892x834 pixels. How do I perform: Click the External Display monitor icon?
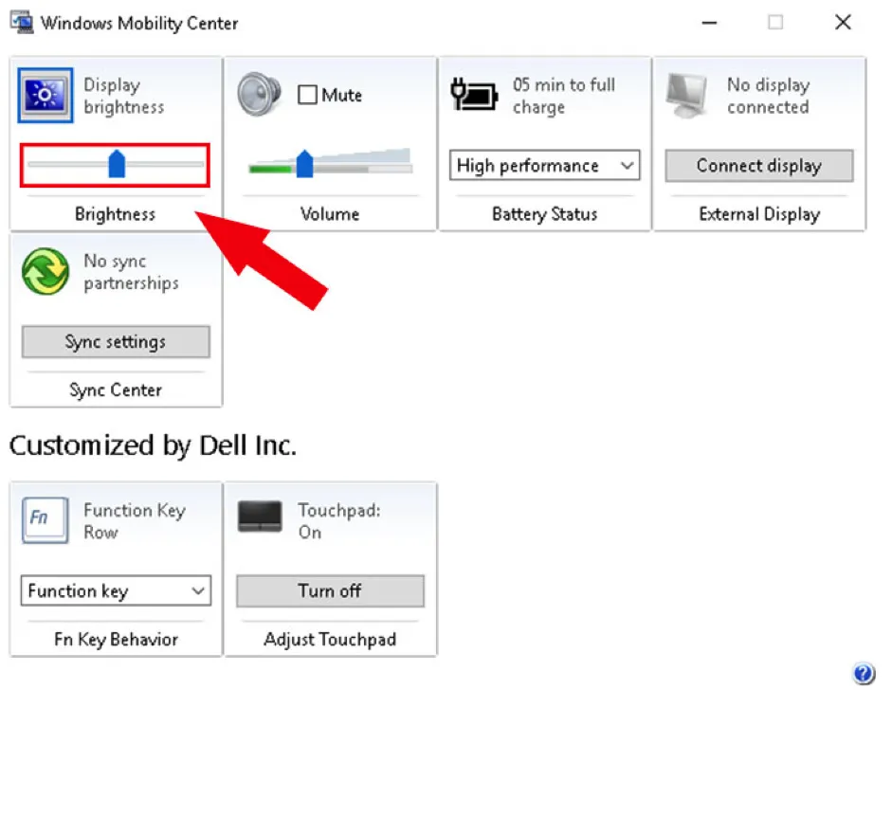686,95
